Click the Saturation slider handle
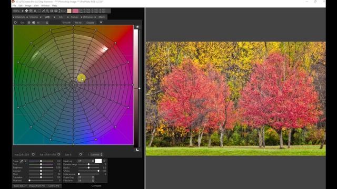The width and height of the screenshot is (337, 189). coord(41,177)
